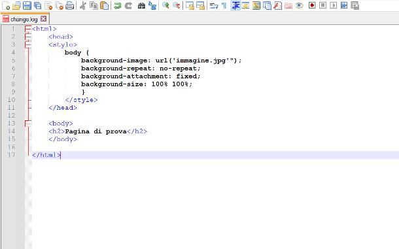Place cursor on 'background-repeat: no-repeat;'
The height and width of the screenshot is (249, 399).
click(x=141, y=68)
